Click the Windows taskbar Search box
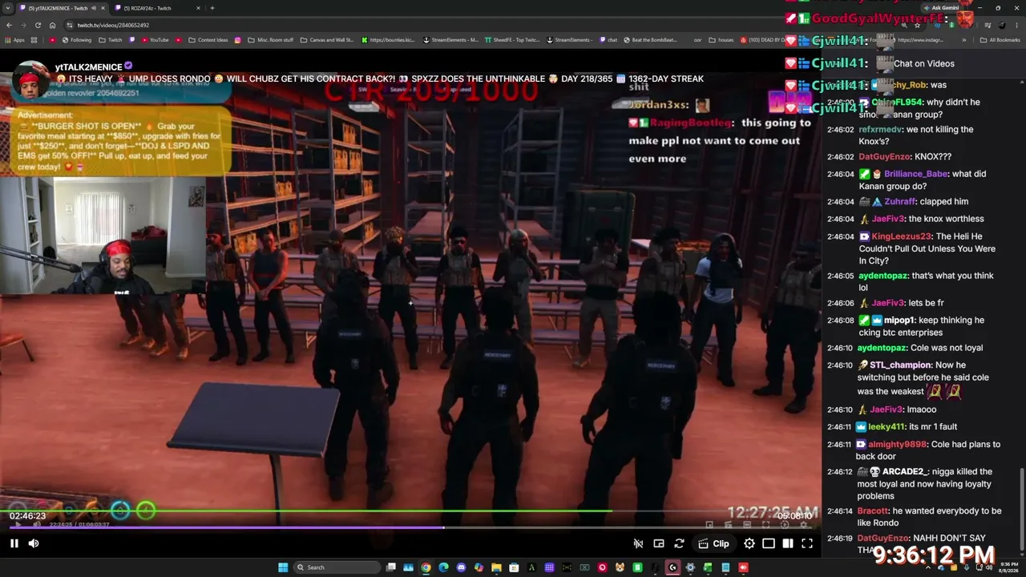This screenshot has width=1026, height=577. point(336,567)
